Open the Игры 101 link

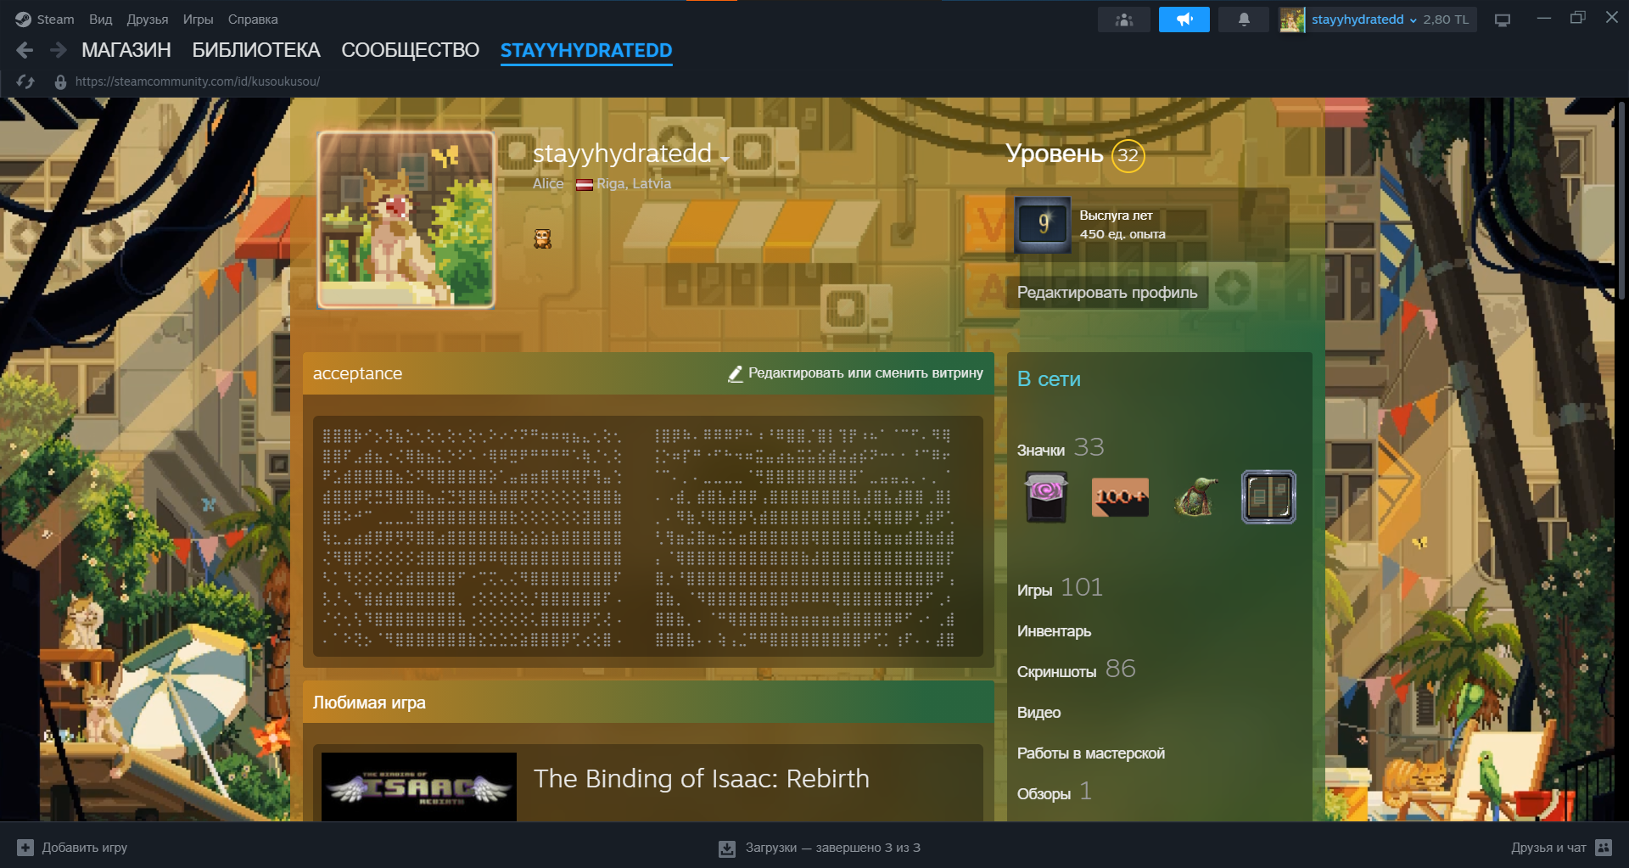tap(1060, 588)
